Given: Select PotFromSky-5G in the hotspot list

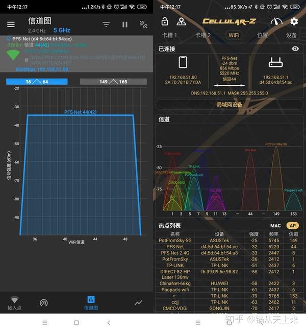Looking at the screenshot, I should coord(229,241).
